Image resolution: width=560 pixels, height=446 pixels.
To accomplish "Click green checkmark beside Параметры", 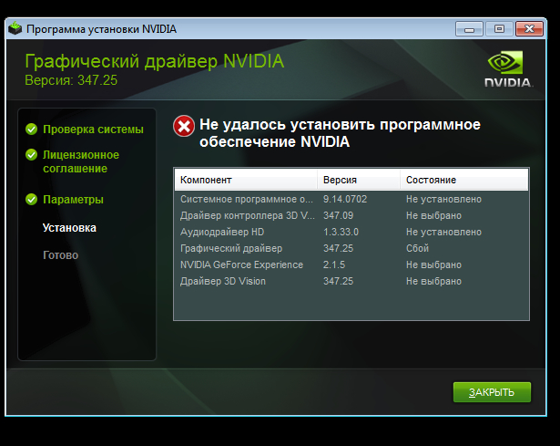I will coord(32,199).
